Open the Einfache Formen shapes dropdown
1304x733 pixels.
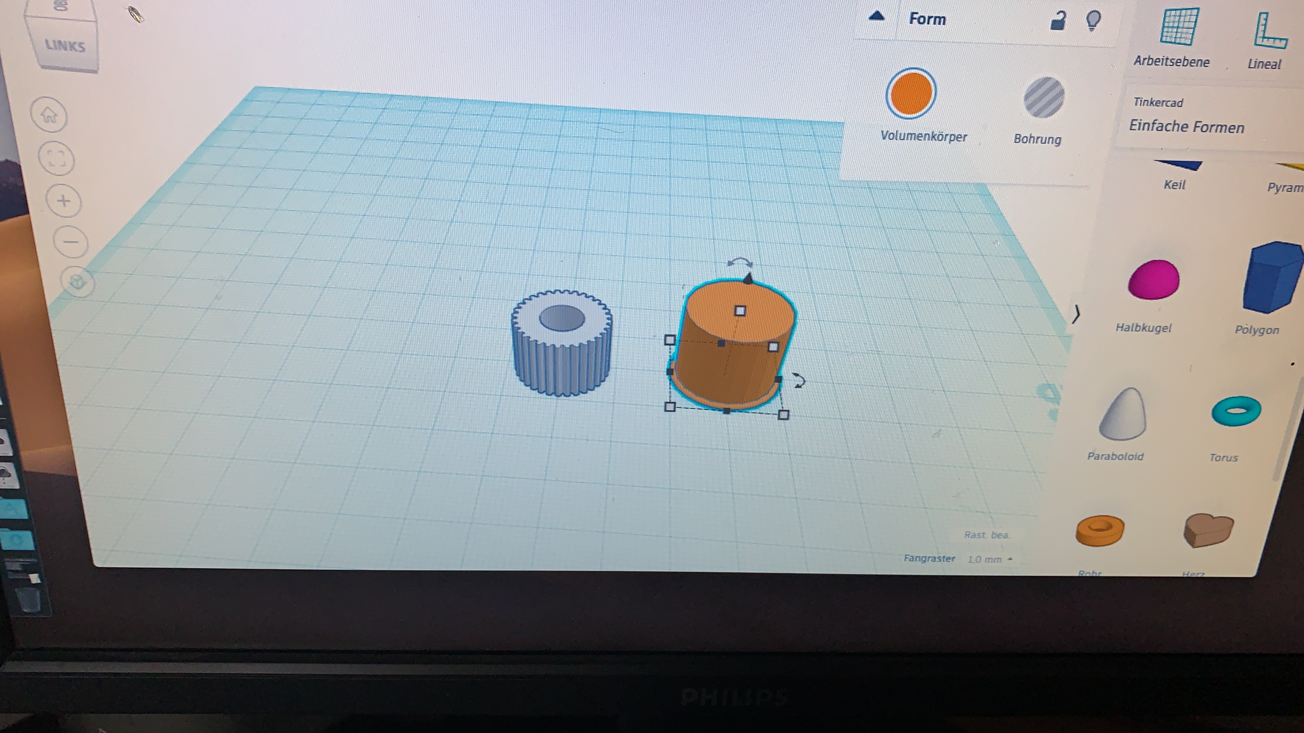click(x=1187, y=126)
